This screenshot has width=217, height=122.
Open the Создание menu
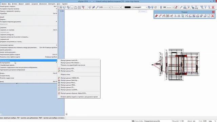35,4
